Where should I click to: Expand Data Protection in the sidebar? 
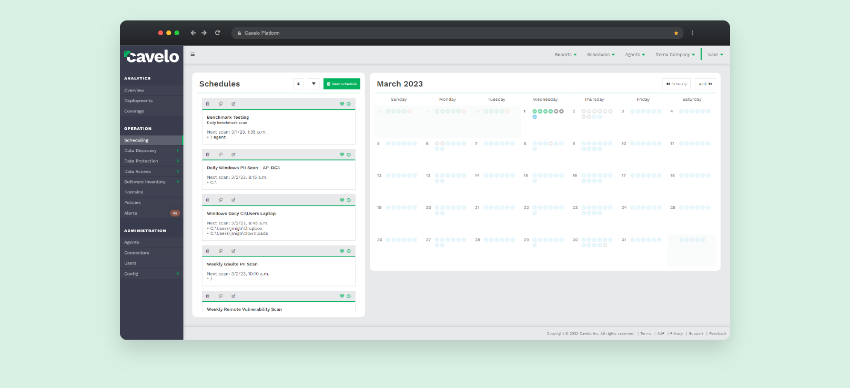coord(151,161)
